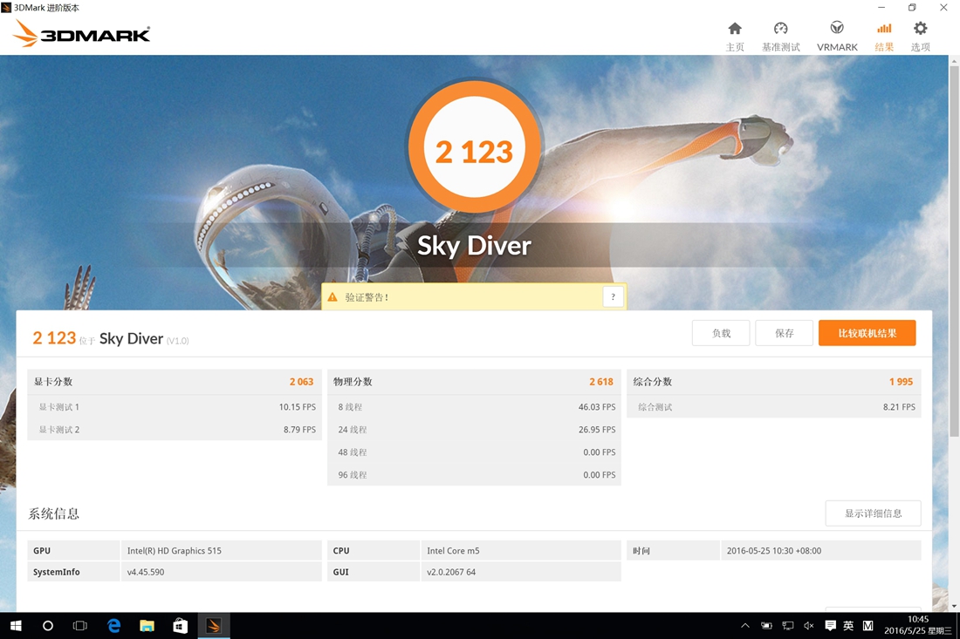Viewport: 960px width, 639px height.
Task: Open the Windows Start menu
Action: point(16,626)
